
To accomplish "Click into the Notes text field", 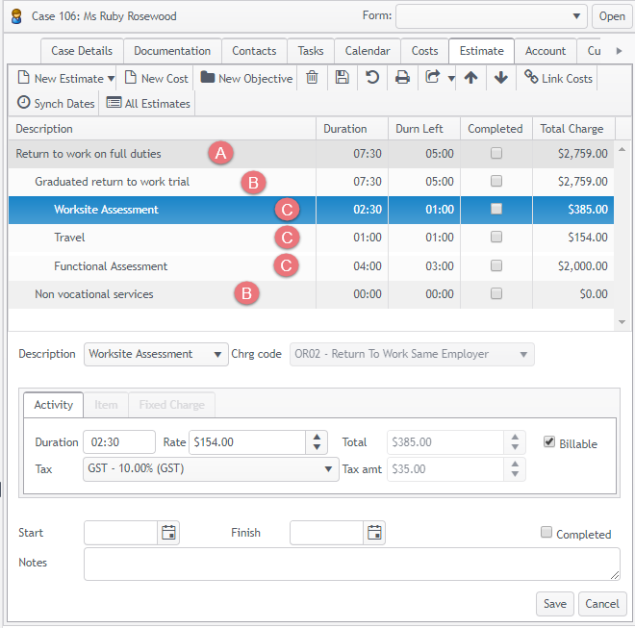I will (x=351, y=565).
